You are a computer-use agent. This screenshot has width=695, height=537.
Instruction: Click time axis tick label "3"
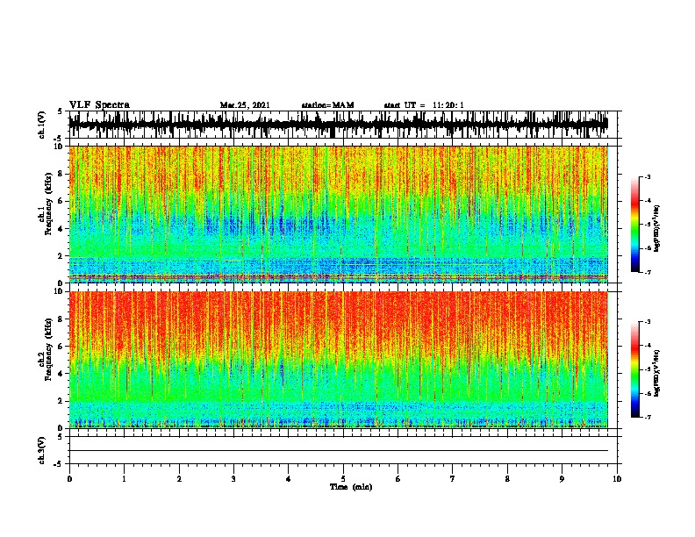click(233, 479)
